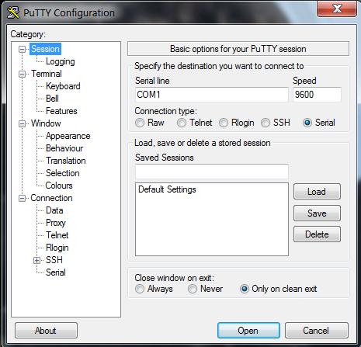Set close window on exit to Never
Viewport: 361px width, 347px height.
(x=193, y=289)
